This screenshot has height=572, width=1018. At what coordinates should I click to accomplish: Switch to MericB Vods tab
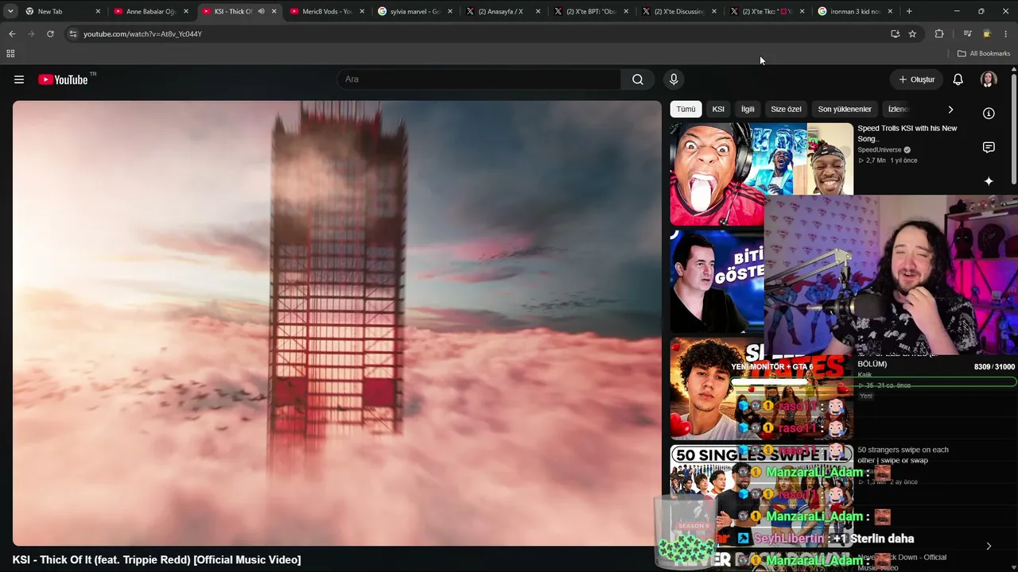[326, 11]
